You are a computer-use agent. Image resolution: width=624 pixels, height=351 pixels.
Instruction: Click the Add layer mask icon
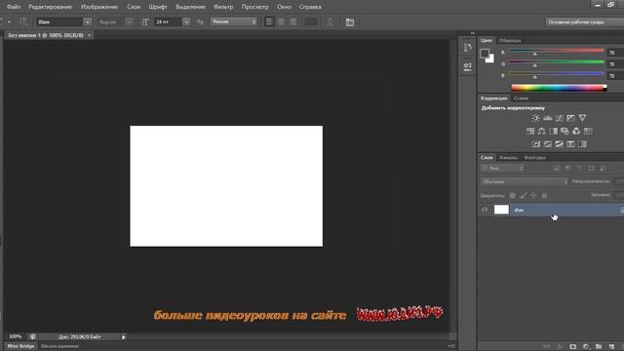pyautogui.click(x=572, y=347)
